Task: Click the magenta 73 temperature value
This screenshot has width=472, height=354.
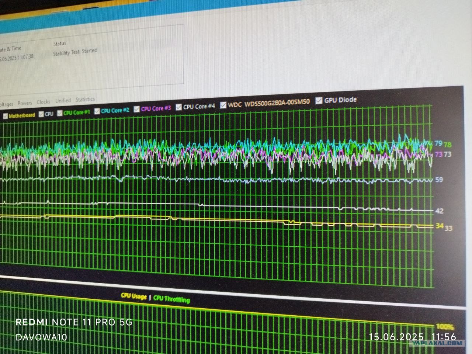Action: click(x=438, y=154)
